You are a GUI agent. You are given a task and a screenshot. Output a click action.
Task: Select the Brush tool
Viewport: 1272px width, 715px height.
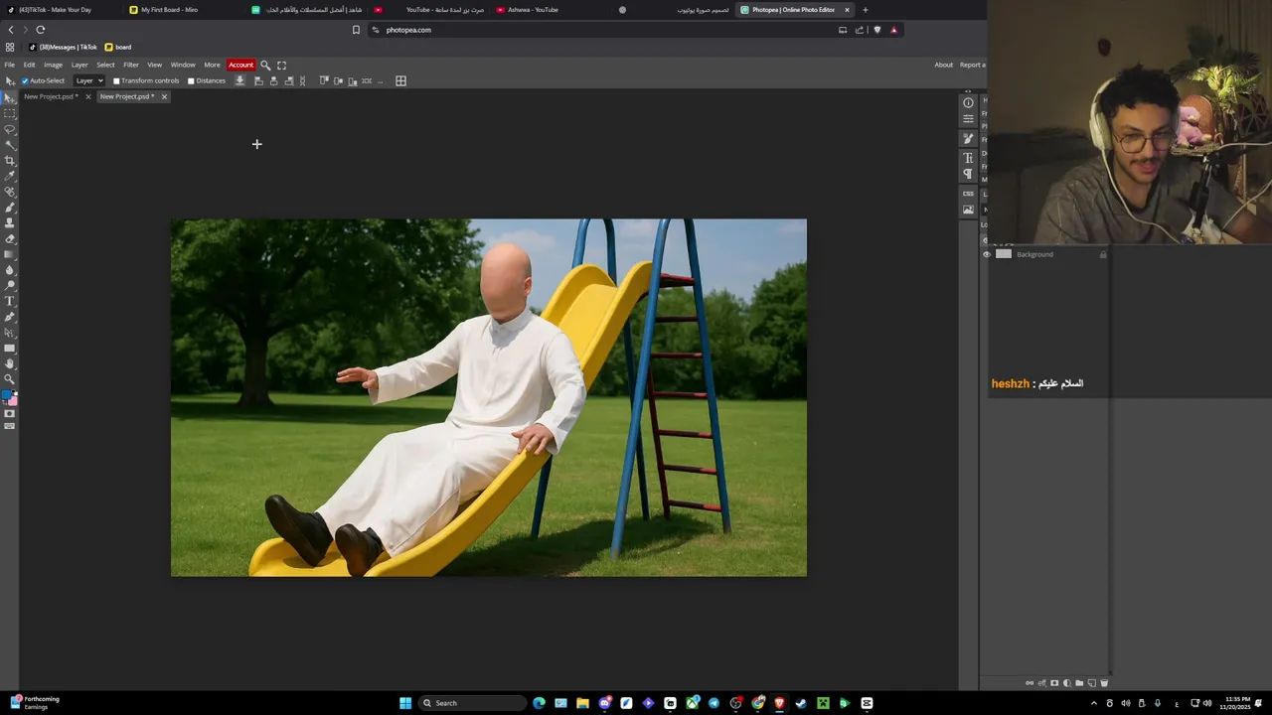10,208
